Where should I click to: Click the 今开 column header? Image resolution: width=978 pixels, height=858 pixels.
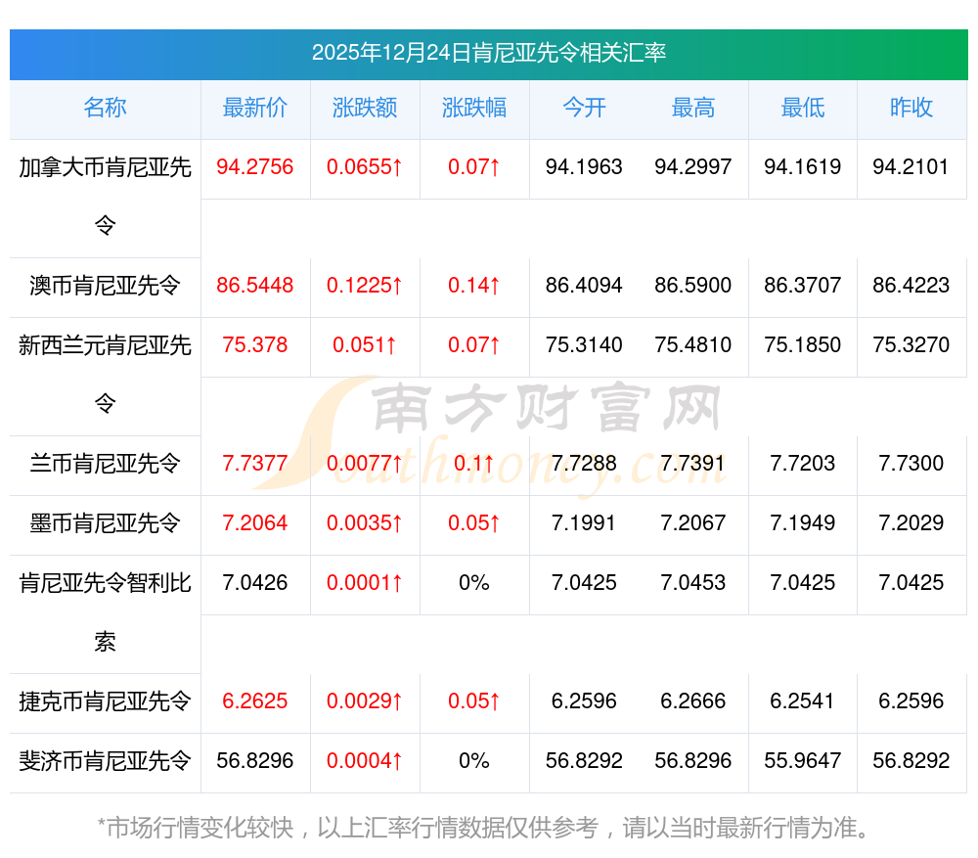pos(584,108)
